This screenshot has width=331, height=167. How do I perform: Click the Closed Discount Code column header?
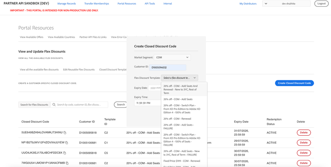pyautogui.click(x=35, y=122)
